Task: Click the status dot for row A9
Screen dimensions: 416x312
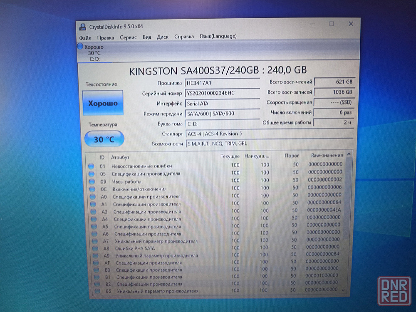Action: (96, 256)
